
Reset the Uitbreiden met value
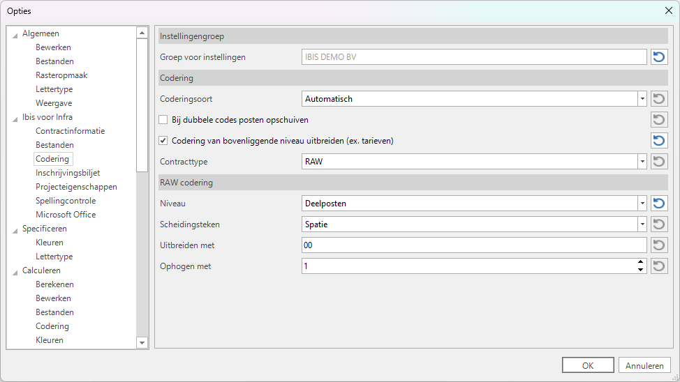point(659,245)
